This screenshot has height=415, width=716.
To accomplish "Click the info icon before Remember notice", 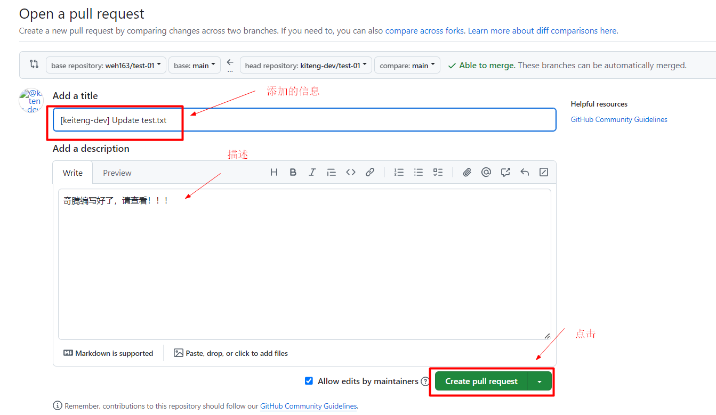I will click(x=58, y=406).
